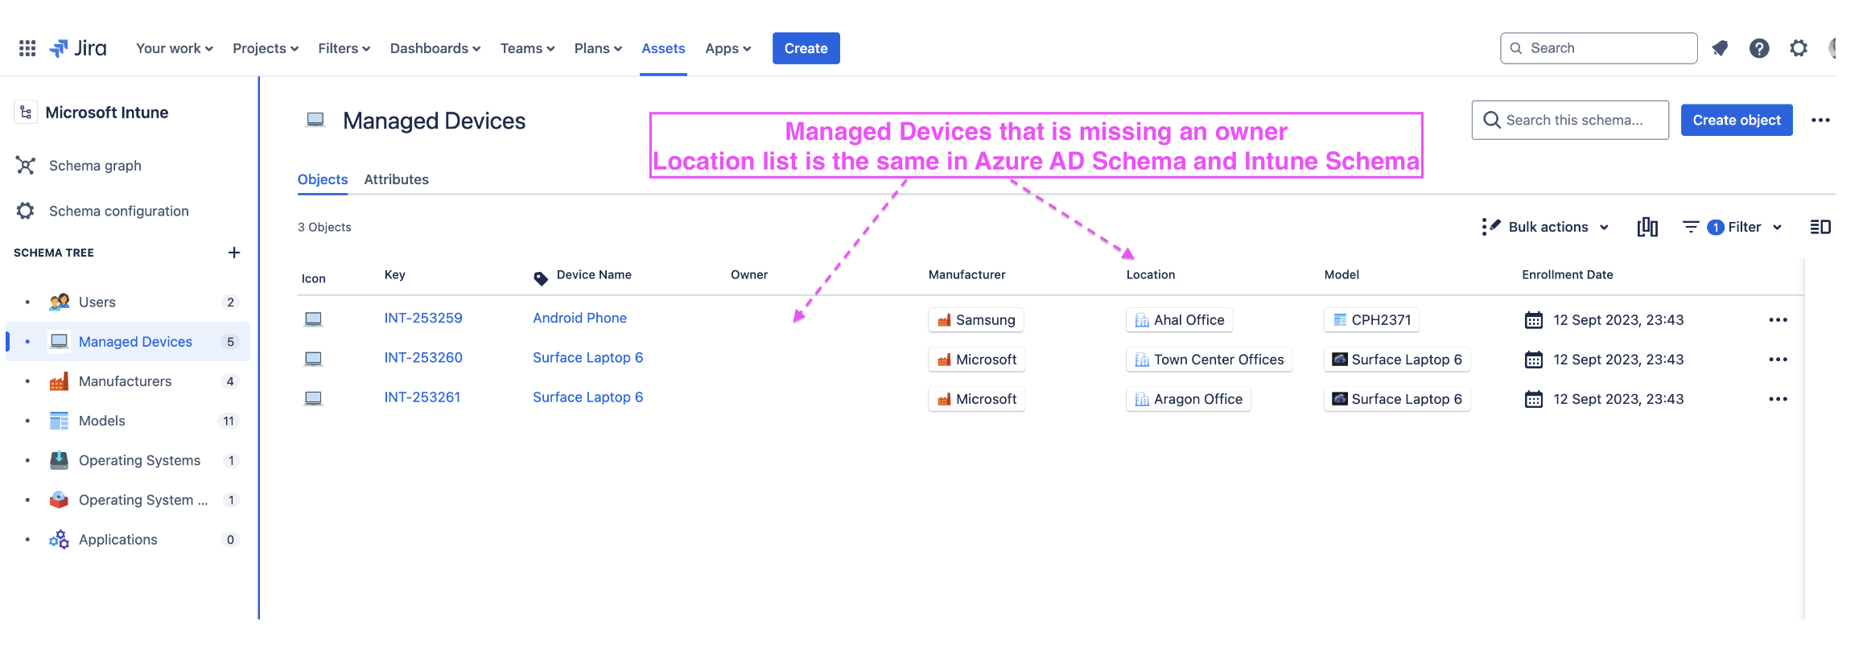The height and width of the screenshot is (658, 1867).
Task: Open the app switcher grid icon
Action: [27, 48]
